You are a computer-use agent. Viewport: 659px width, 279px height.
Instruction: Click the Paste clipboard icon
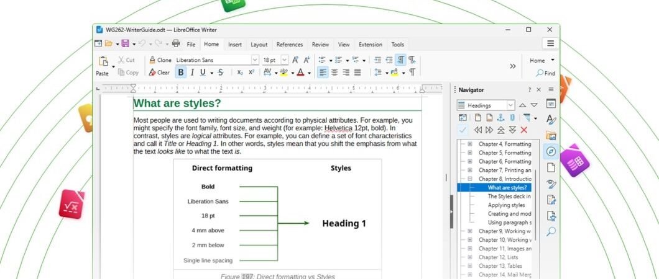tap(103, 61)
